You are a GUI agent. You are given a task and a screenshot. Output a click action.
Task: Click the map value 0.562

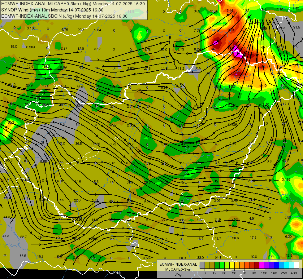[147, 258]
